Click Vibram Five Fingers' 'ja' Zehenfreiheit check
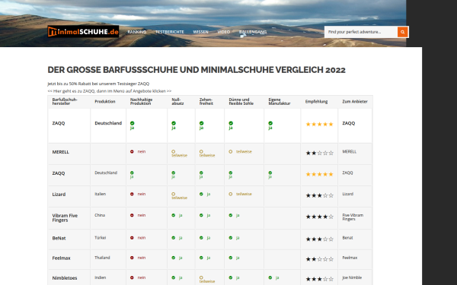The height and width of the screenshot is (285, 457). point(201,215)
